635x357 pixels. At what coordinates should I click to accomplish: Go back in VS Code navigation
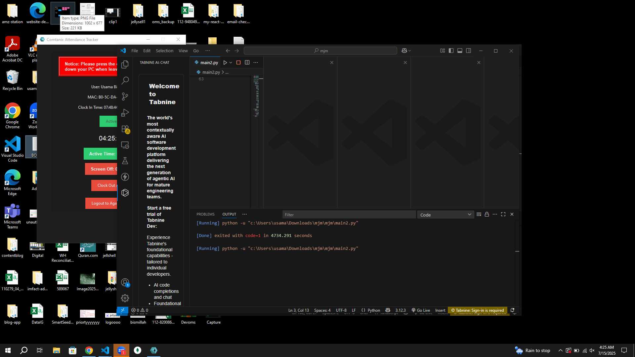[228, 51]
